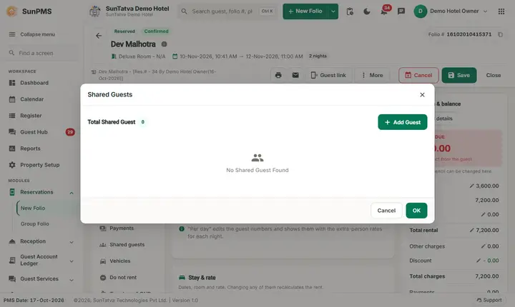Click Cancel in Shared Guests dialog footer
The image size is (515, 307).
tap(386, 211)
